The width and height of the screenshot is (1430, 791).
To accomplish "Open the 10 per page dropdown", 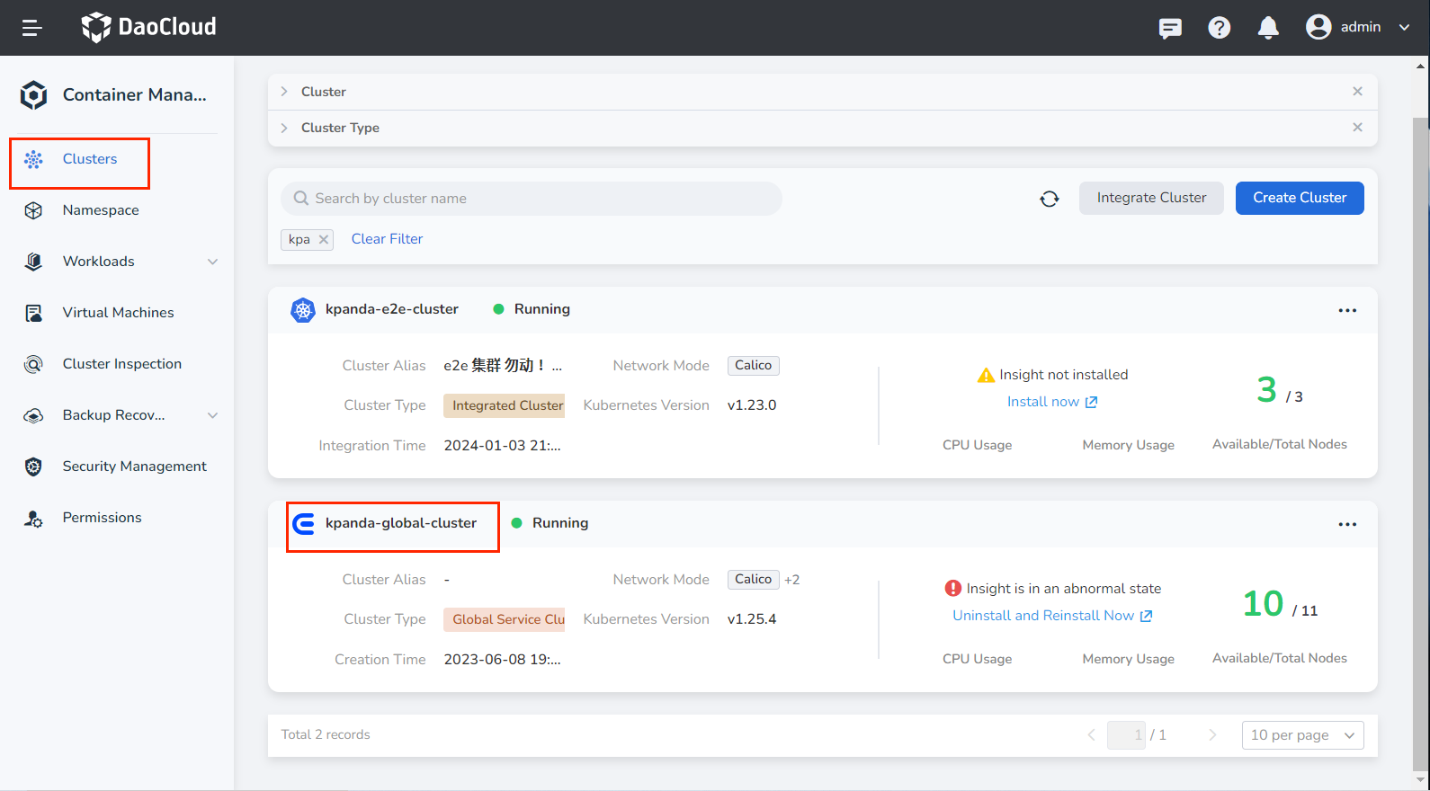I will click(1301, 735).
